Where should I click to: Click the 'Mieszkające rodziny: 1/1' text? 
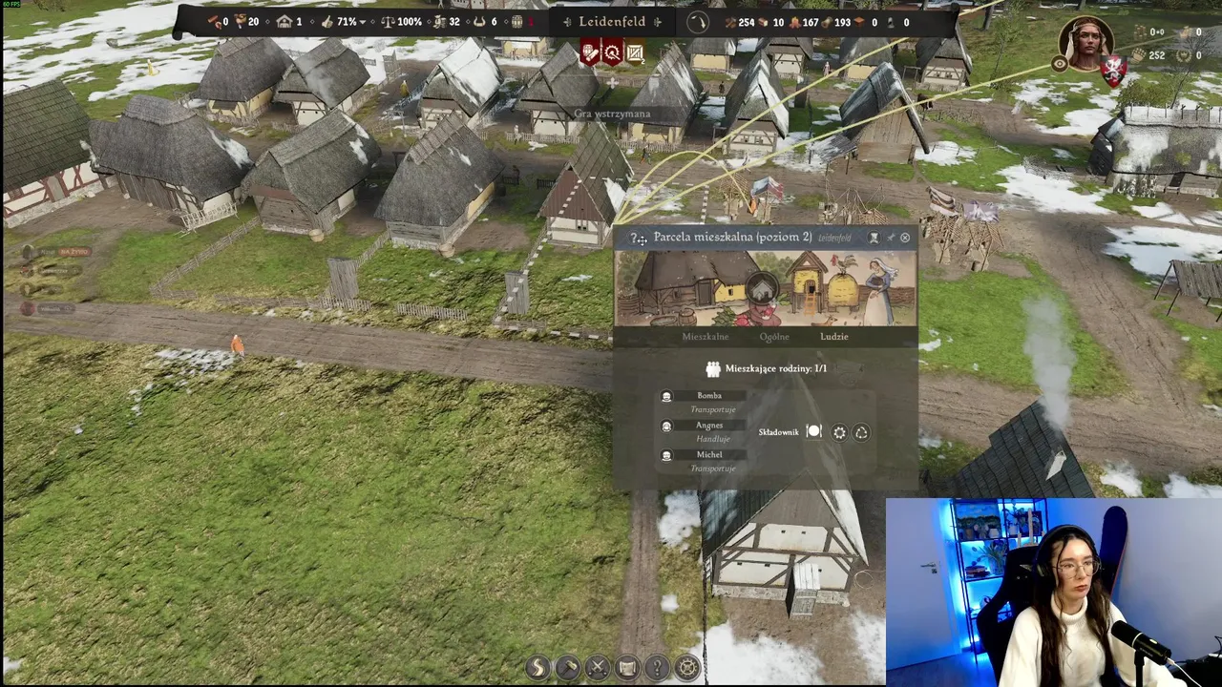(x=776, y=368)
